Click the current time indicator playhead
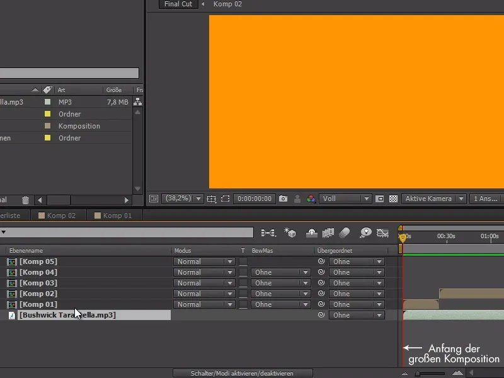Image resolution: width=504 pixels, height=378 pixels. click(x=403, y=238)
